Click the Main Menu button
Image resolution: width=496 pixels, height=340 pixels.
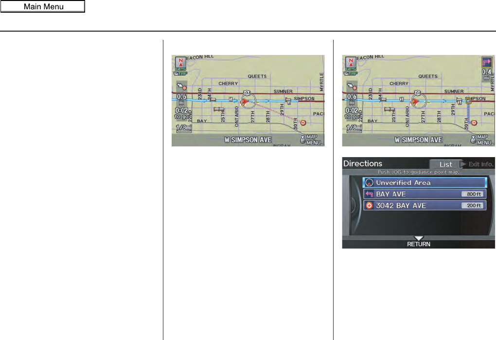tap(43, 6)
